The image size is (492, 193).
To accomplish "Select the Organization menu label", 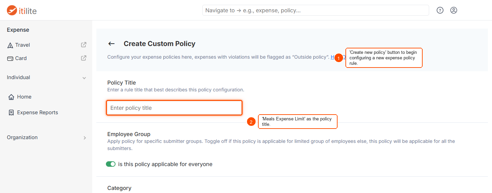I will 22,137.
